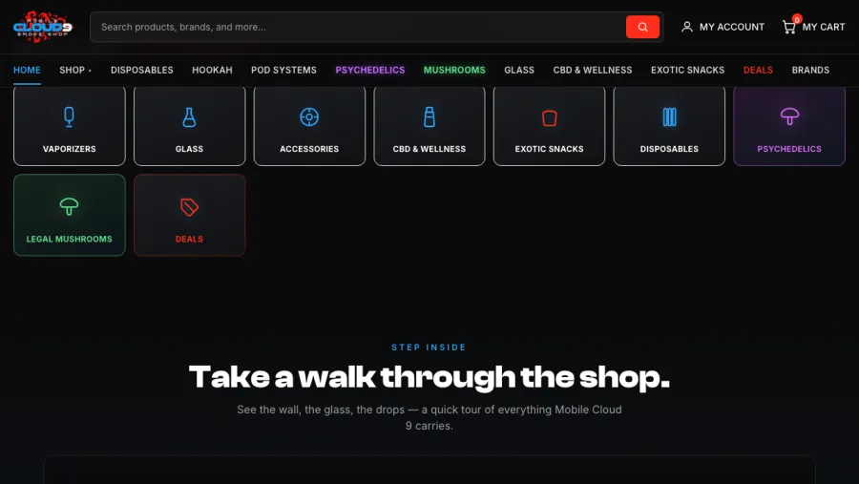Select the Accessories card label
The height and width of the screenshot is (484, 859).
click(309, 149)
